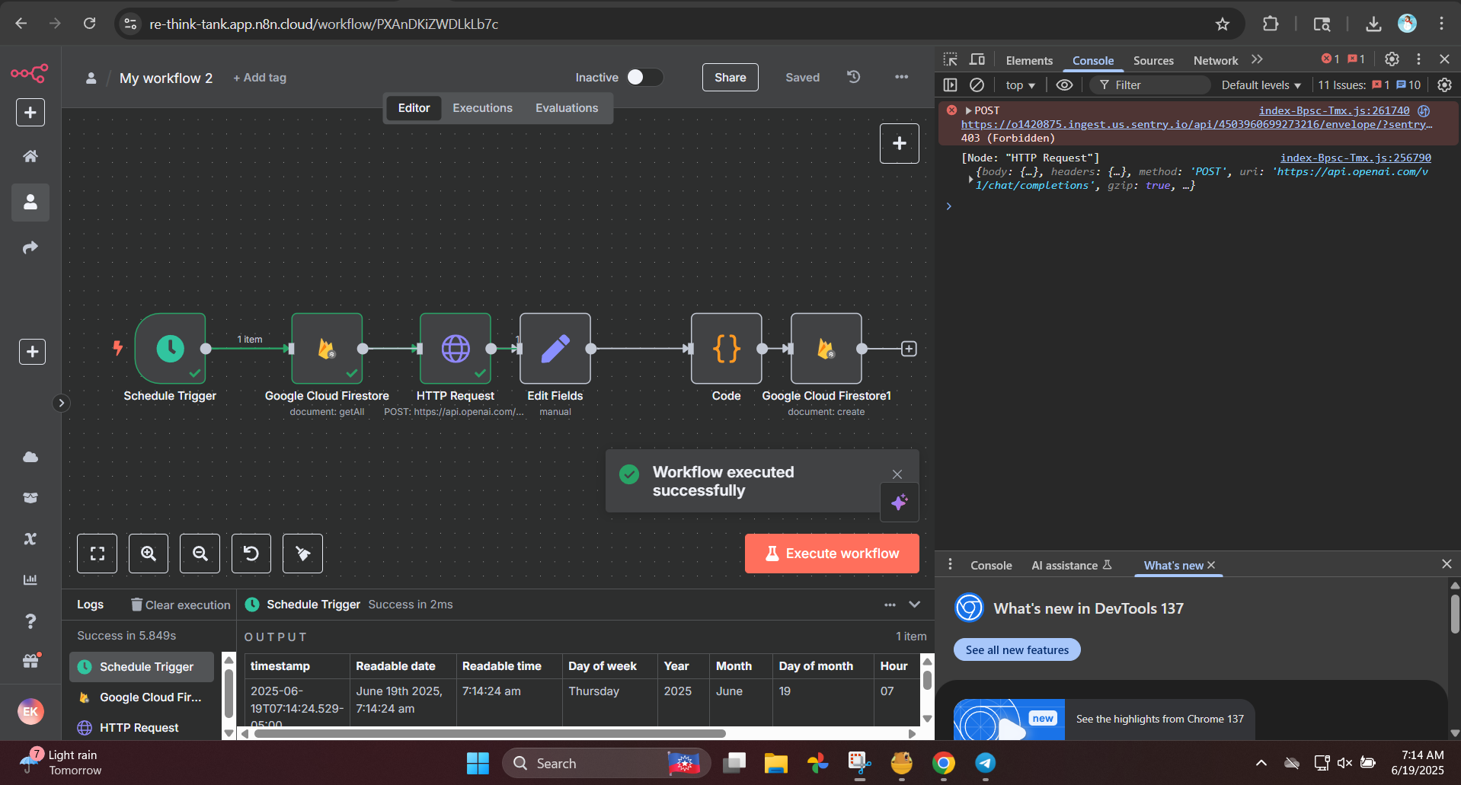Open the workflow three-dot options menu
This screenshot has width=1461, height=785.
[x=902, y=77]
